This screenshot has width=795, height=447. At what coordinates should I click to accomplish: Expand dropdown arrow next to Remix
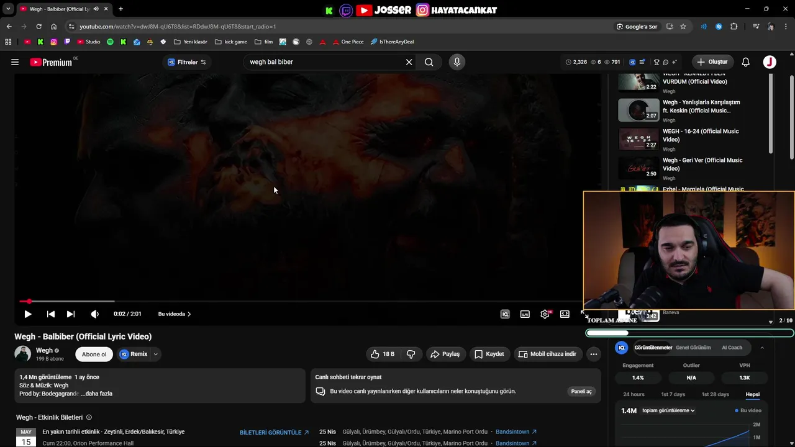[x=155, y=354]
